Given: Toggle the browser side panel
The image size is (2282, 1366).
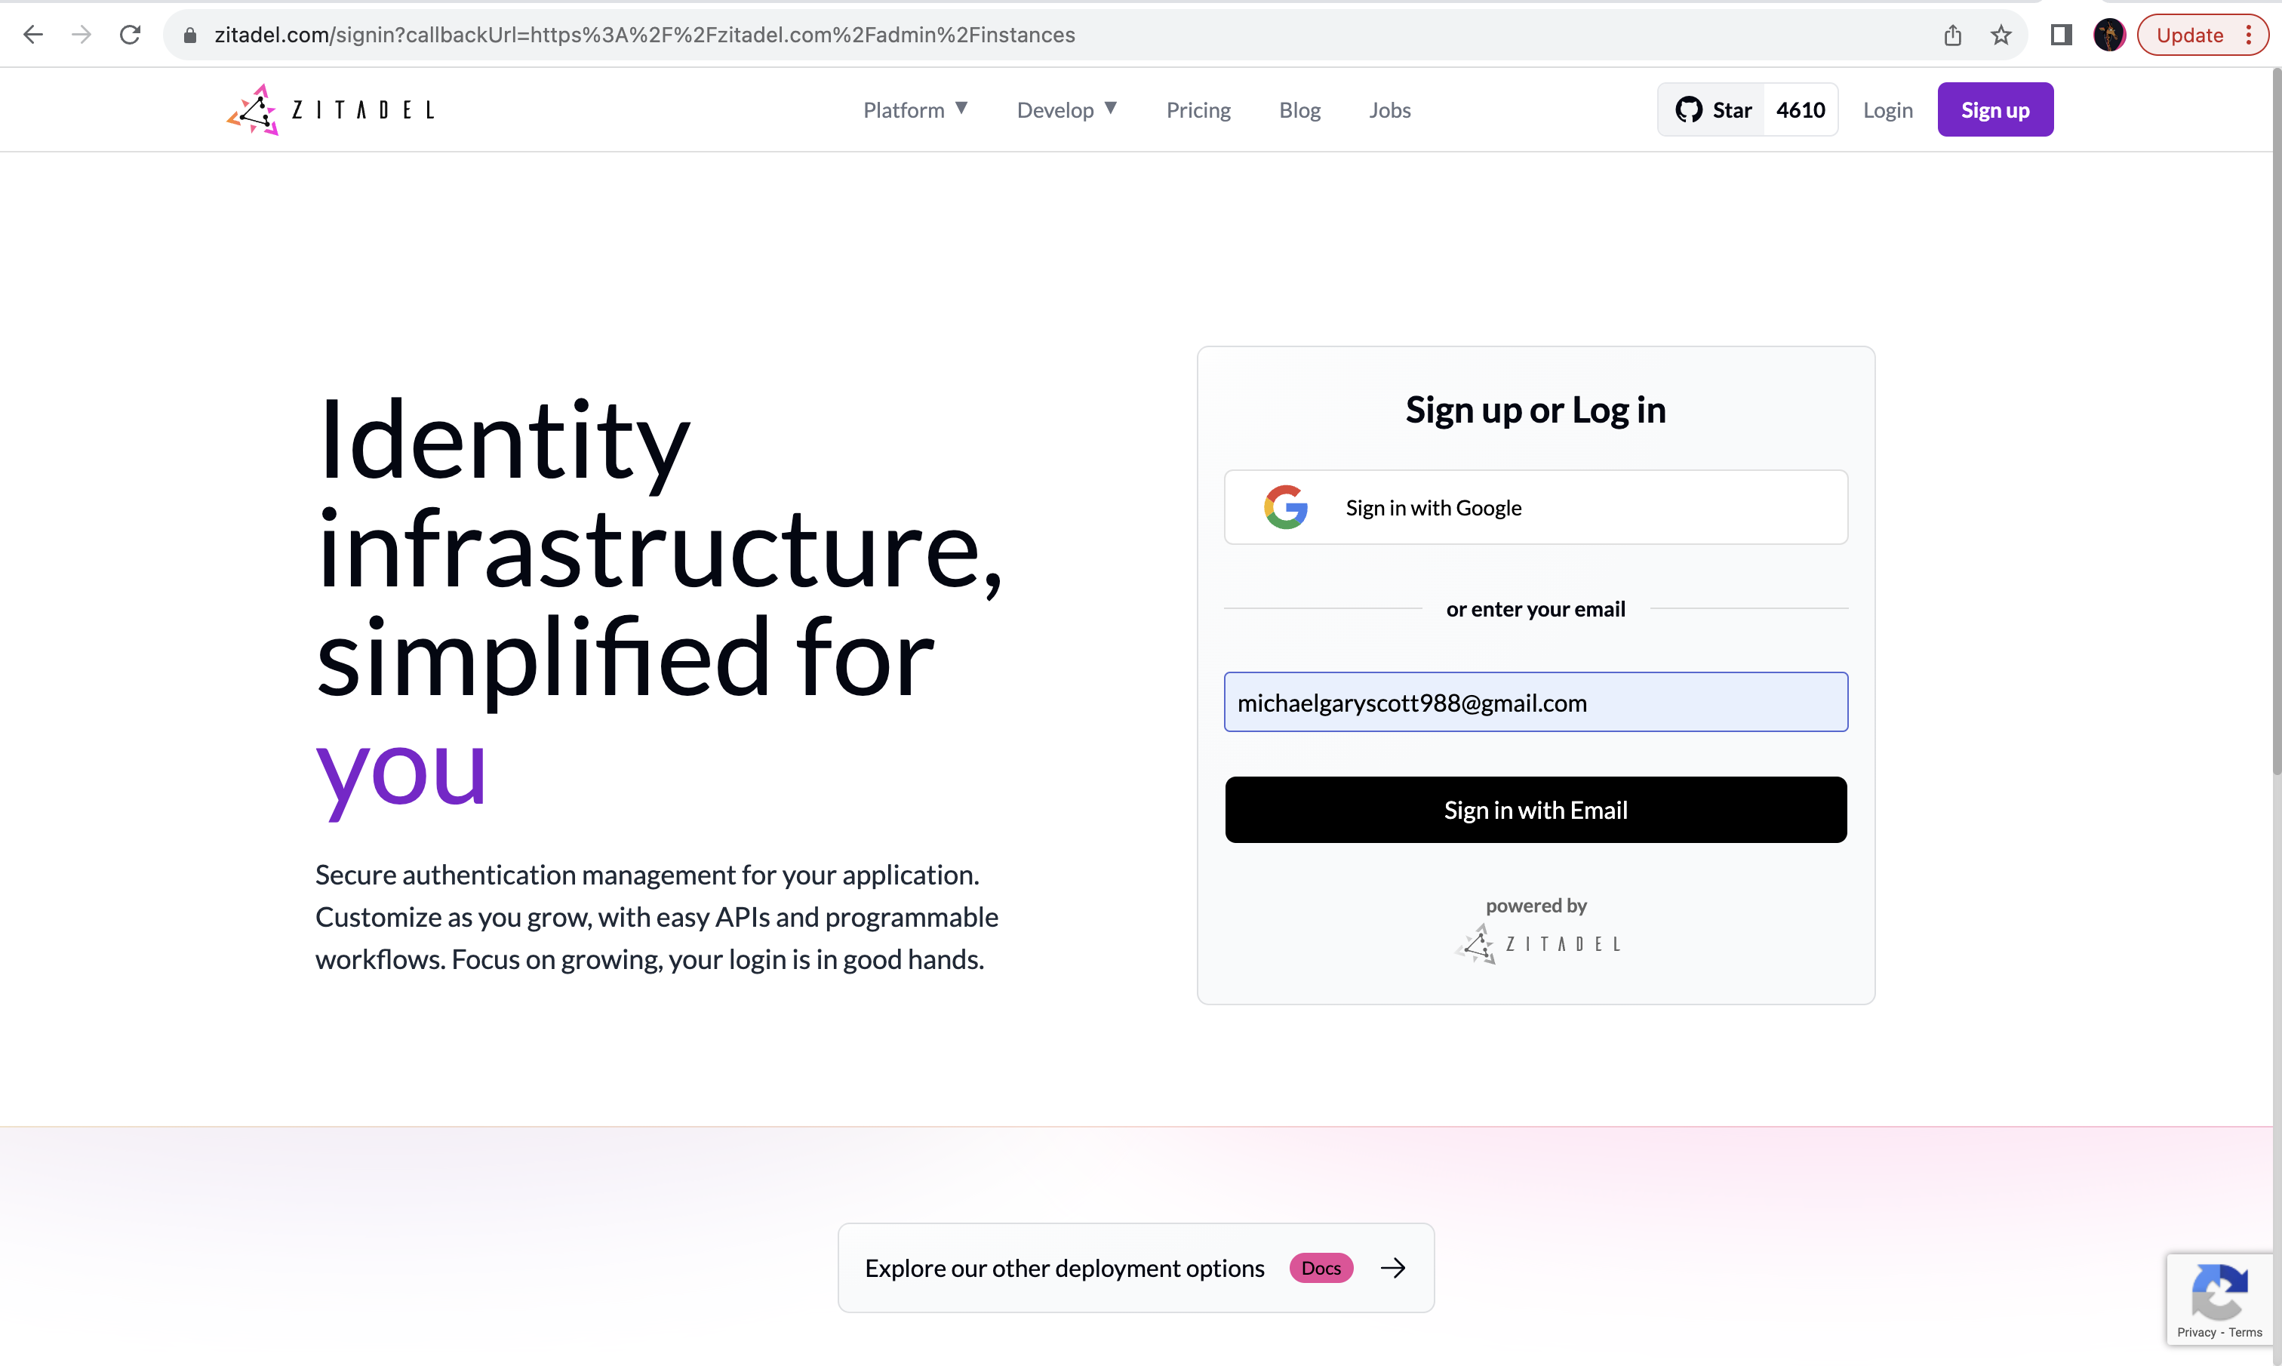Looking at the screenshot, I should (2060, 34).
